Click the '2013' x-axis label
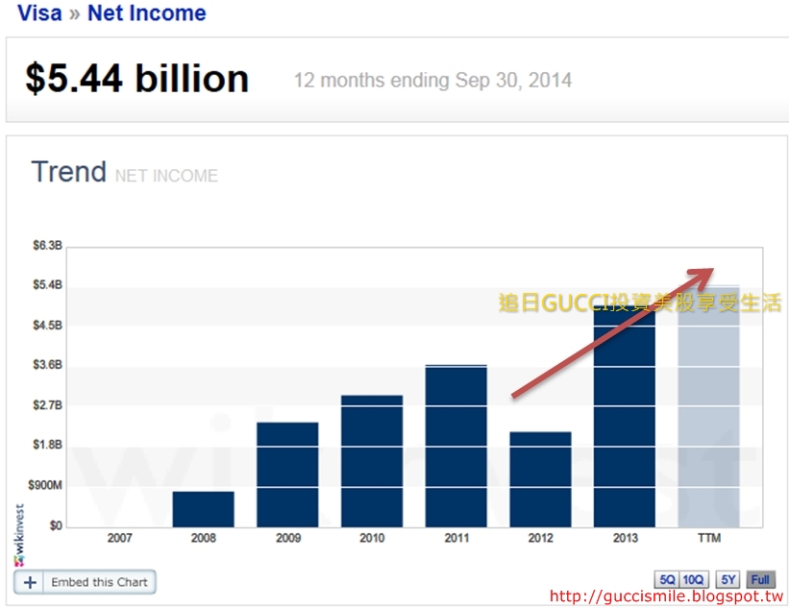Viewport: 789px width, 607px height. 625,538
